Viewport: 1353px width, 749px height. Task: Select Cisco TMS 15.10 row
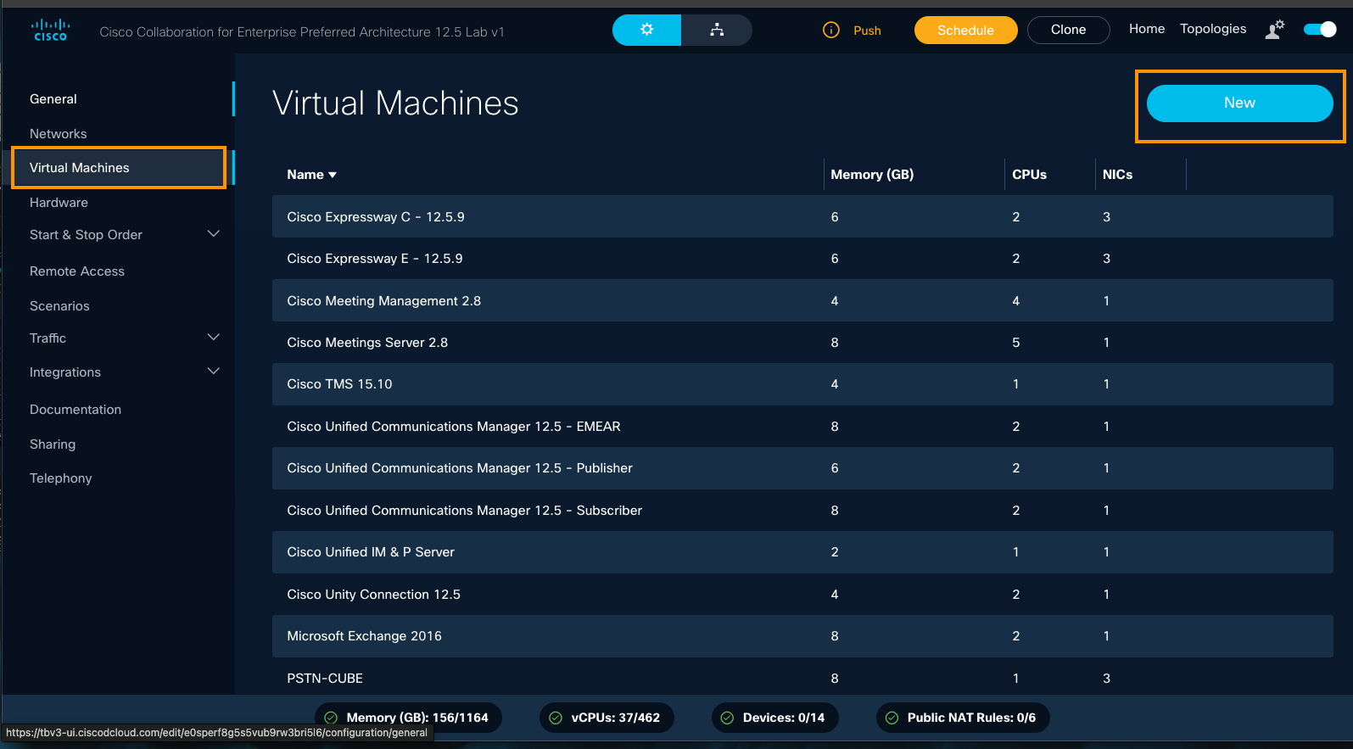802,384
